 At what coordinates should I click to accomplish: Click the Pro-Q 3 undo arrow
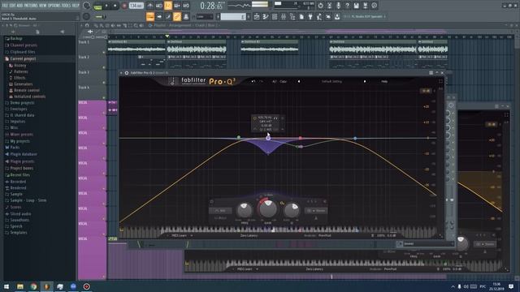(x=253, y=81)
